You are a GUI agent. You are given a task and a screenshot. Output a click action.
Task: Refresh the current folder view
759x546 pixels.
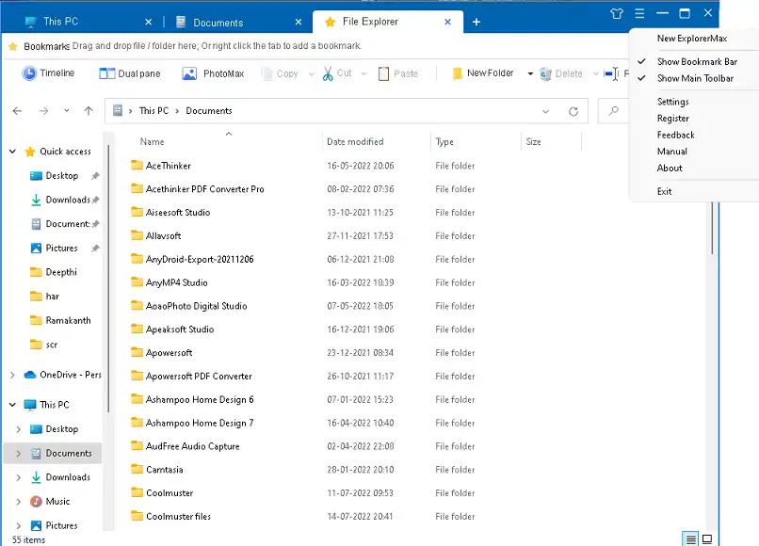pyautogui.click(x=573, y=111)
